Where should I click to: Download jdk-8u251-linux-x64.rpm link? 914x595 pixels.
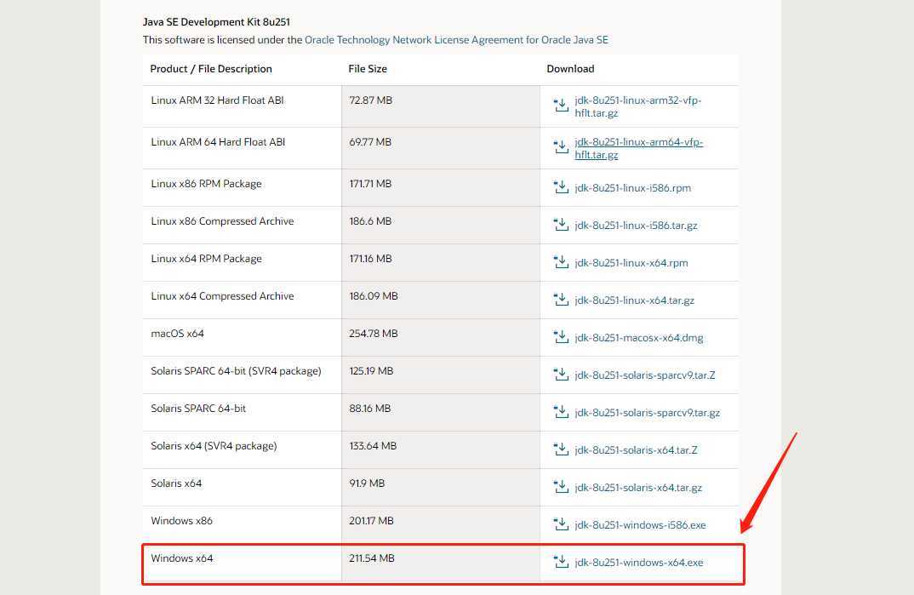click(631, 263)
